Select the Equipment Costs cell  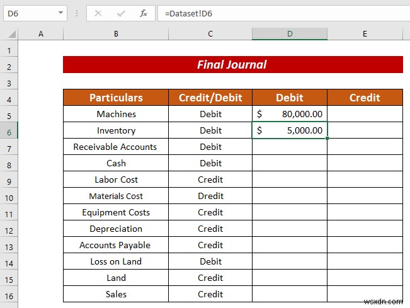click(x=116, y=212)
